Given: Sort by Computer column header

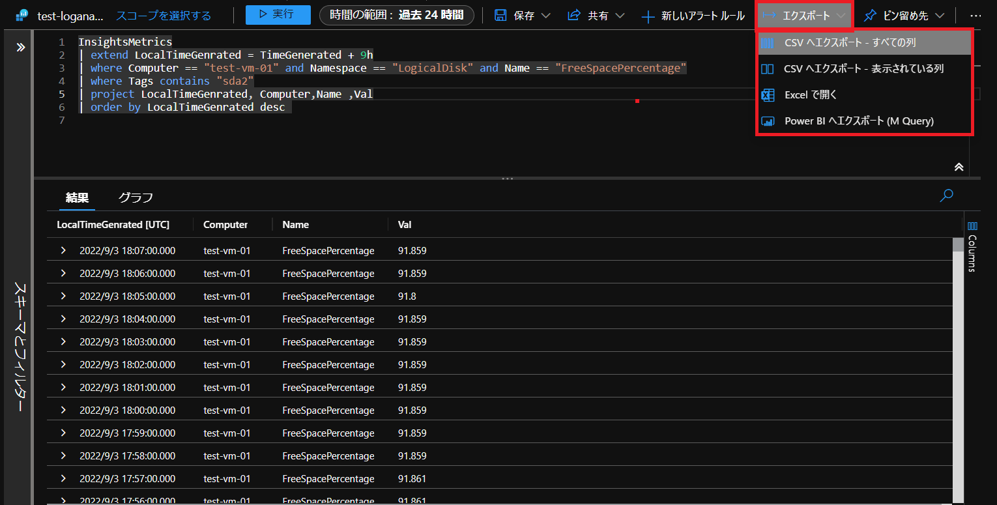Looking at the screenshot, I should tap(225, 225).
